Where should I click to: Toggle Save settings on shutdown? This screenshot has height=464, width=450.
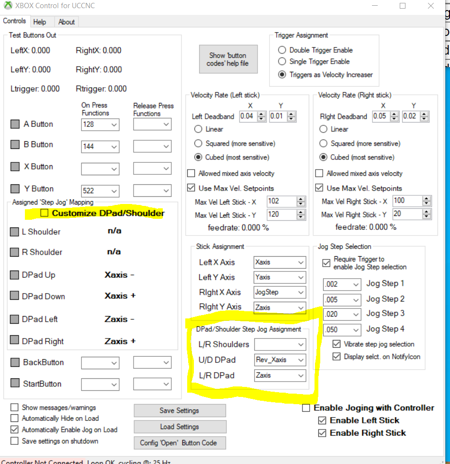(x=14, y=441)
